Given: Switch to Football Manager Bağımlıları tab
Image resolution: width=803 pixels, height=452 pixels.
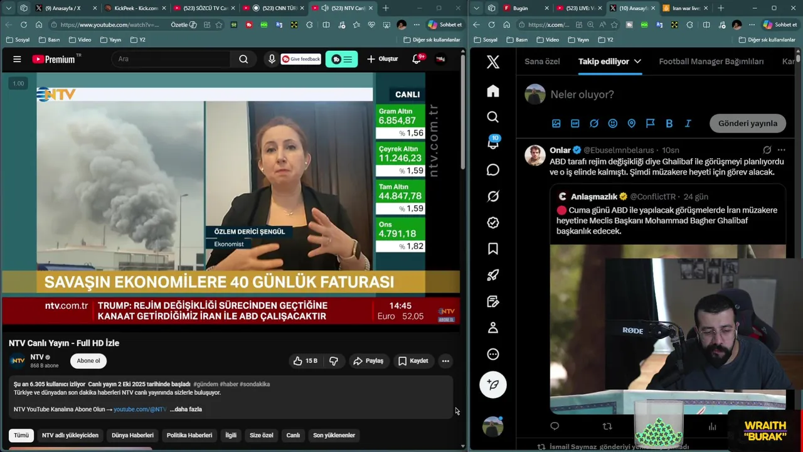Looking at the screenshot, I should (x=711, y=62).
